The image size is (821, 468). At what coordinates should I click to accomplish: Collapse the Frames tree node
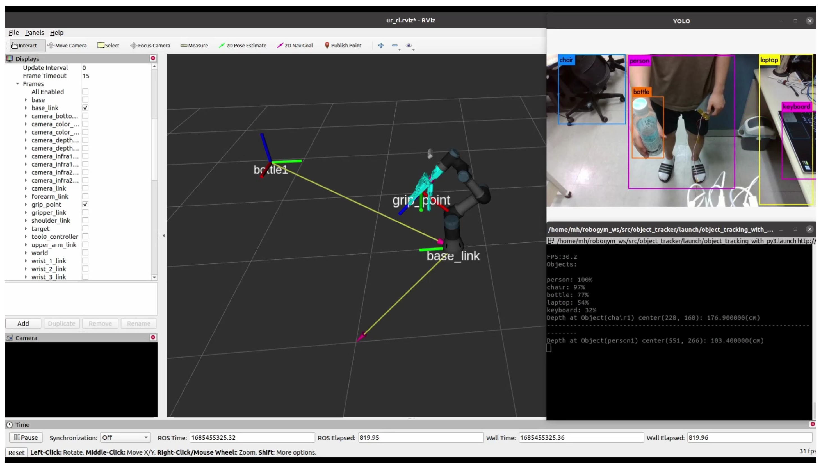pyautogui.click(x=18, y=84)
